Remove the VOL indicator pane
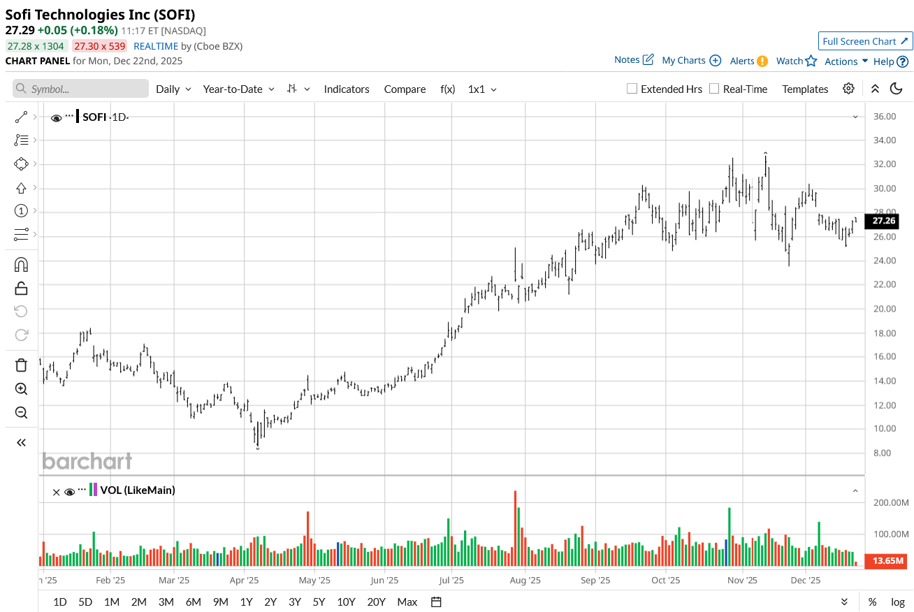Screen dimensions: 914x612 (56, 492)
